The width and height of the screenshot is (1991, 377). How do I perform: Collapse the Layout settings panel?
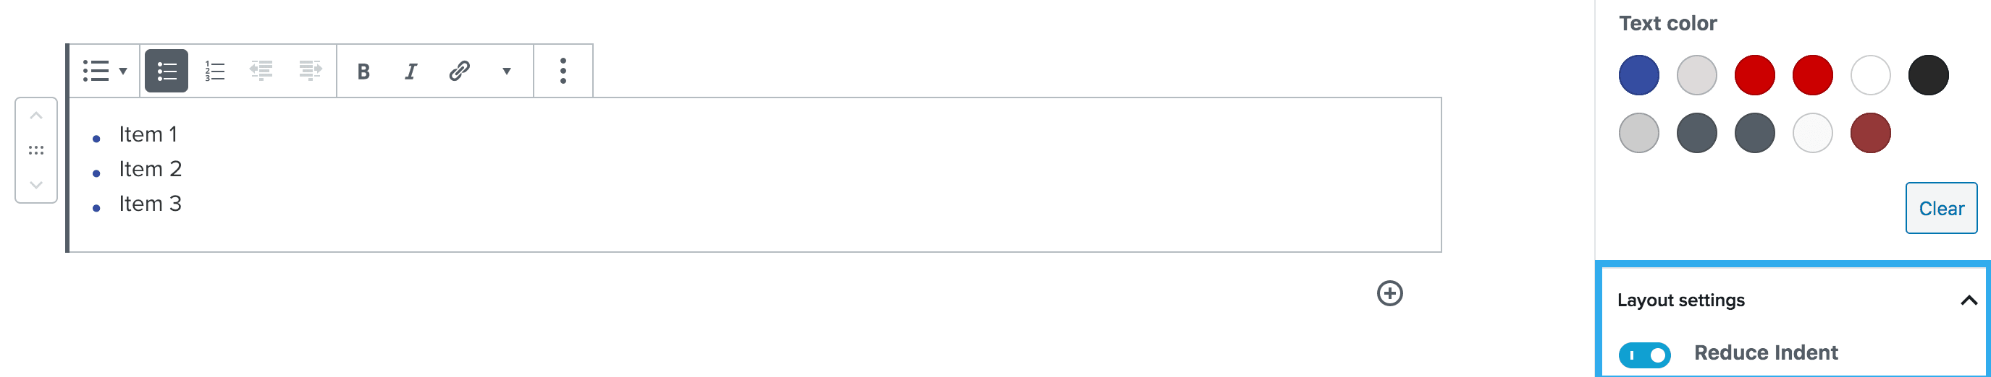pyautogui.click(x=1968, y=300)
